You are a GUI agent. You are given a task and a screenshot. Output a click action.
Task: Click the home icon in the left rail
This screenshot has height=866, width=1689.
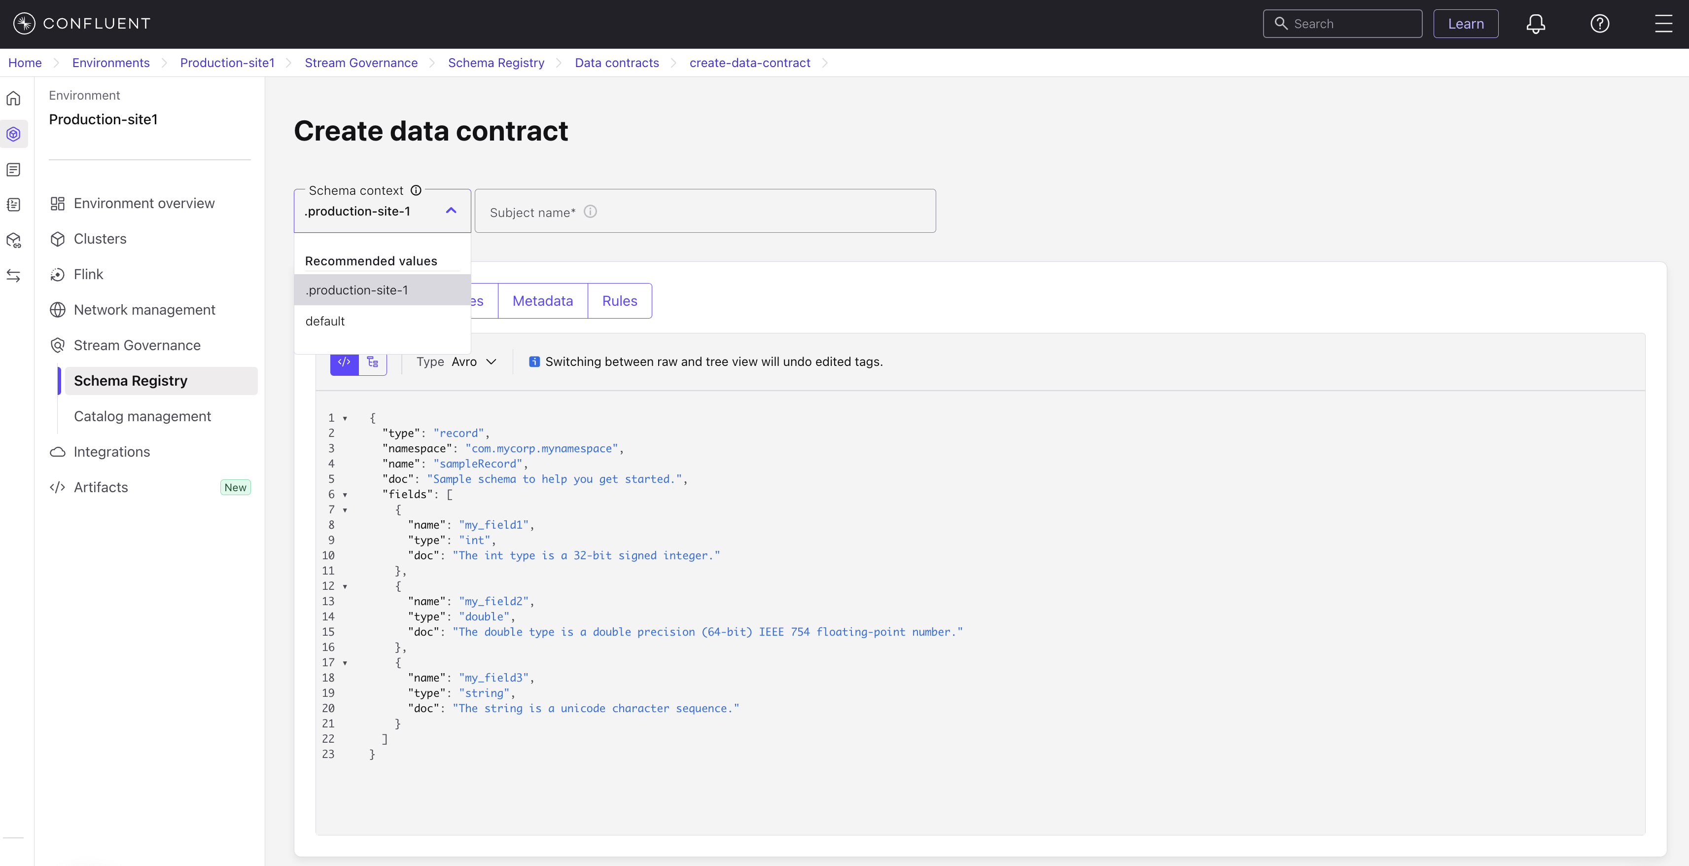coord(14,99)
